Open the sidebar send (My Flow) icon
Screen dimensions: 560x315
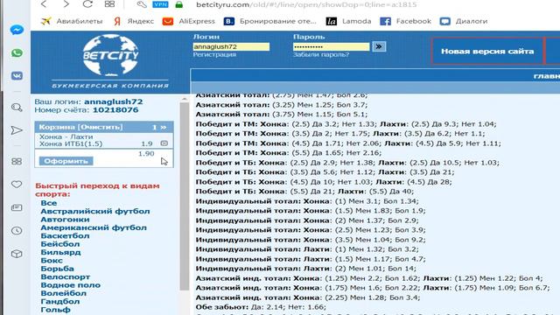click(17, 130)
